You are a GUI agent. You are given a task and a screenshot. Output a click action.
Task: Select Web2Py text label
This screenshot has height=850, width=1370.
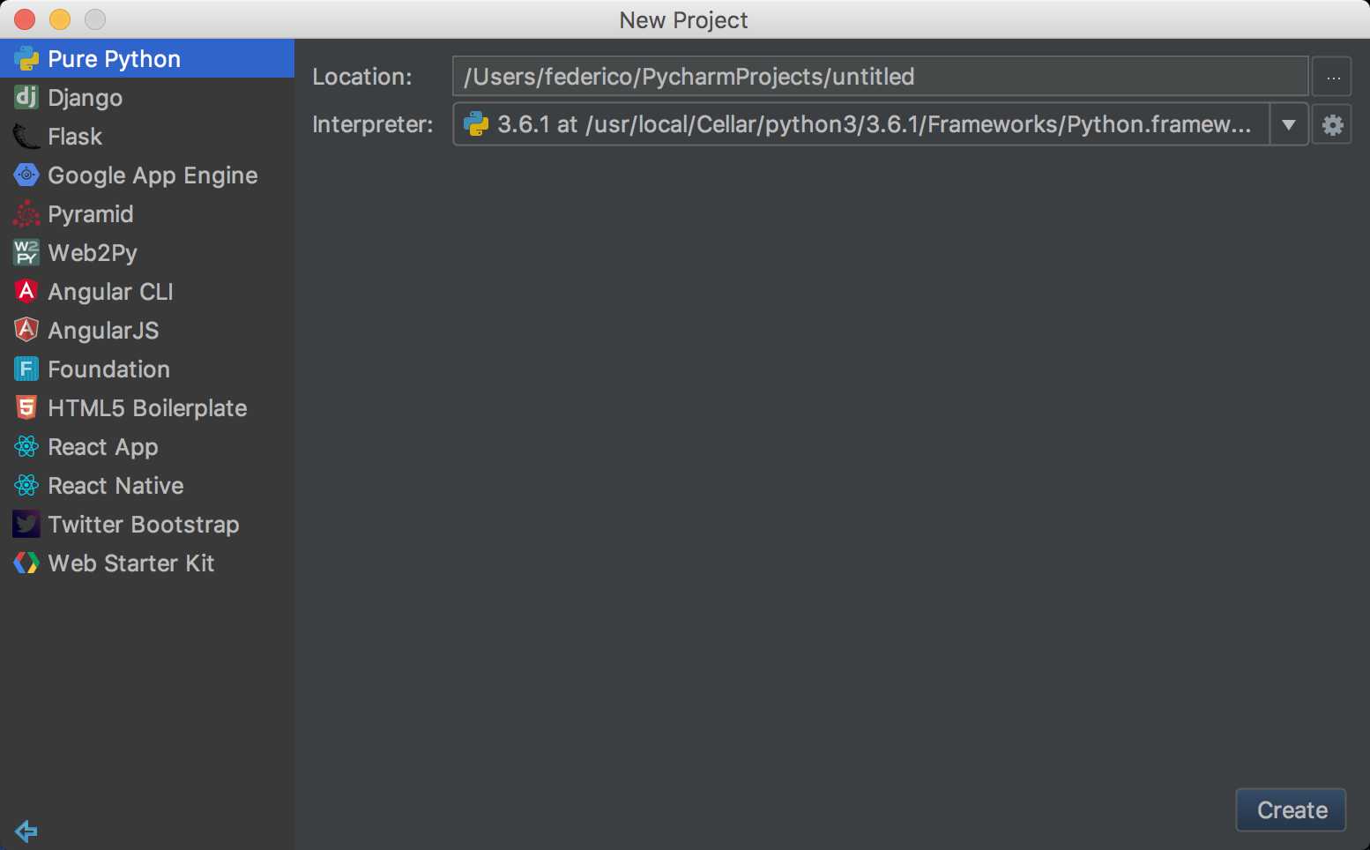93,253
